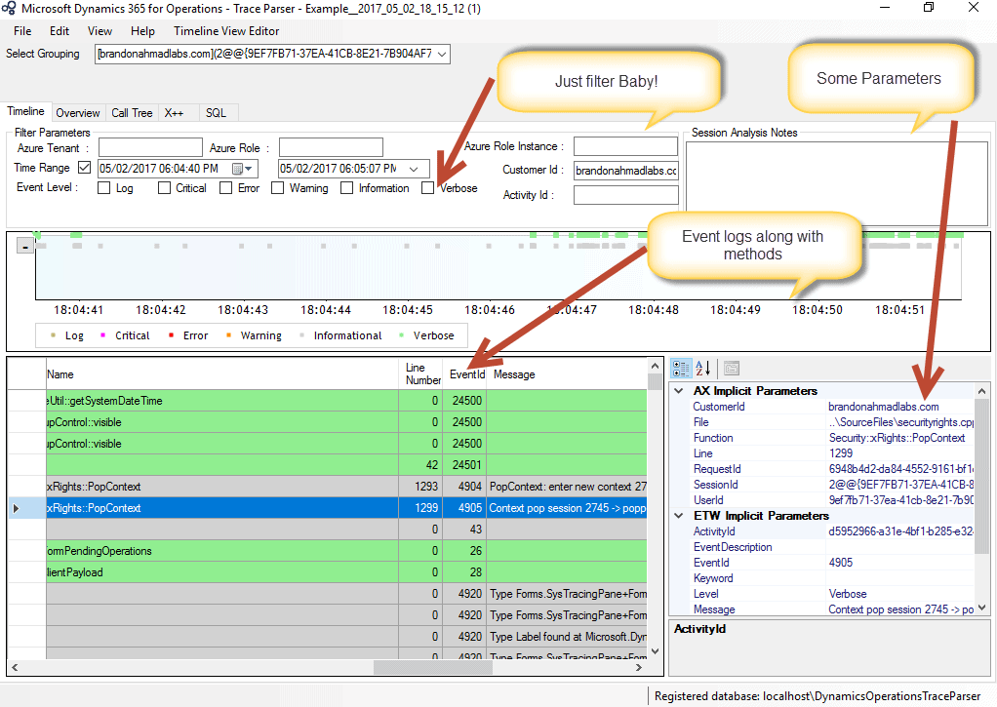Screen dimensions: 997x707
Task: Open the Select Grouping dropdown
Action: click(442, 54)
